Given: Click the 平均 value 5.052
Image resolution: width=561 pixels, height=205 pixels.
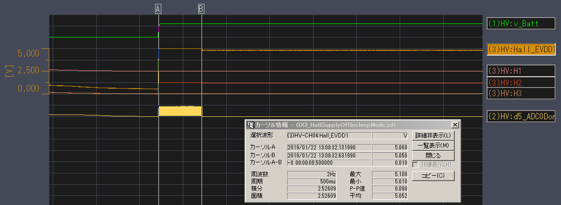Looking at the screenshot, I should [x=390, y=195].
